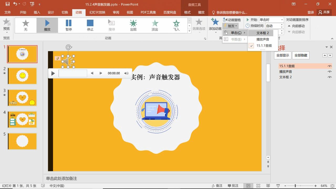
Task: Open the 触发 trigger dropdown
Action: pyautogui.click(x=230, y=26)
